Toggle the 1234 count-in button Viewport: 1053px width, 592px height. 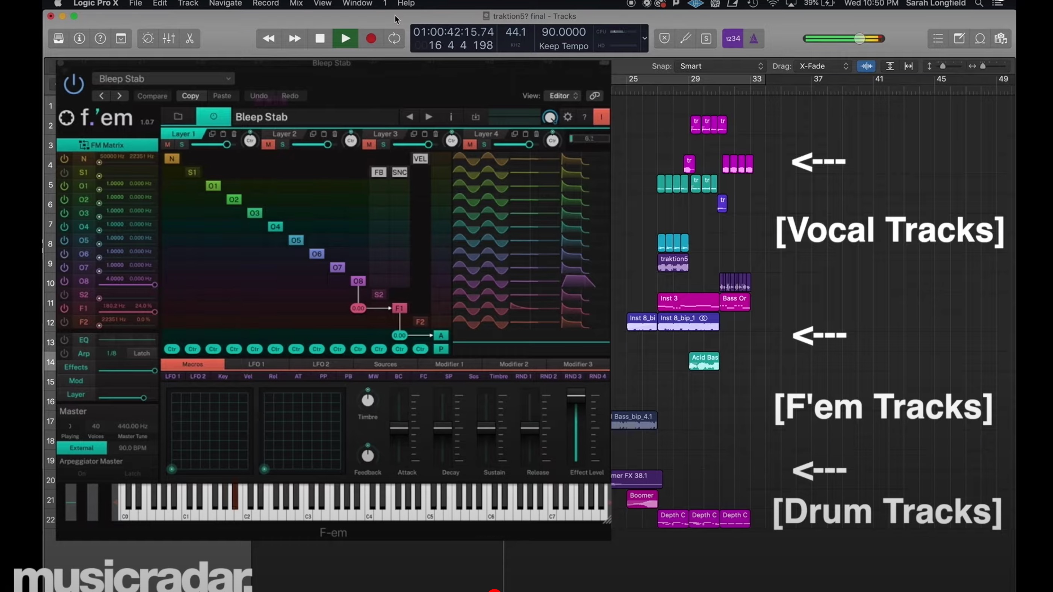(732, 38)
